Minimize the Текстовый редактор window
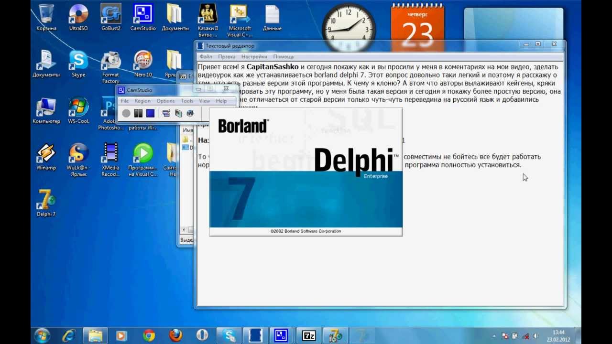612x344 pixels. tap(526, 44)
